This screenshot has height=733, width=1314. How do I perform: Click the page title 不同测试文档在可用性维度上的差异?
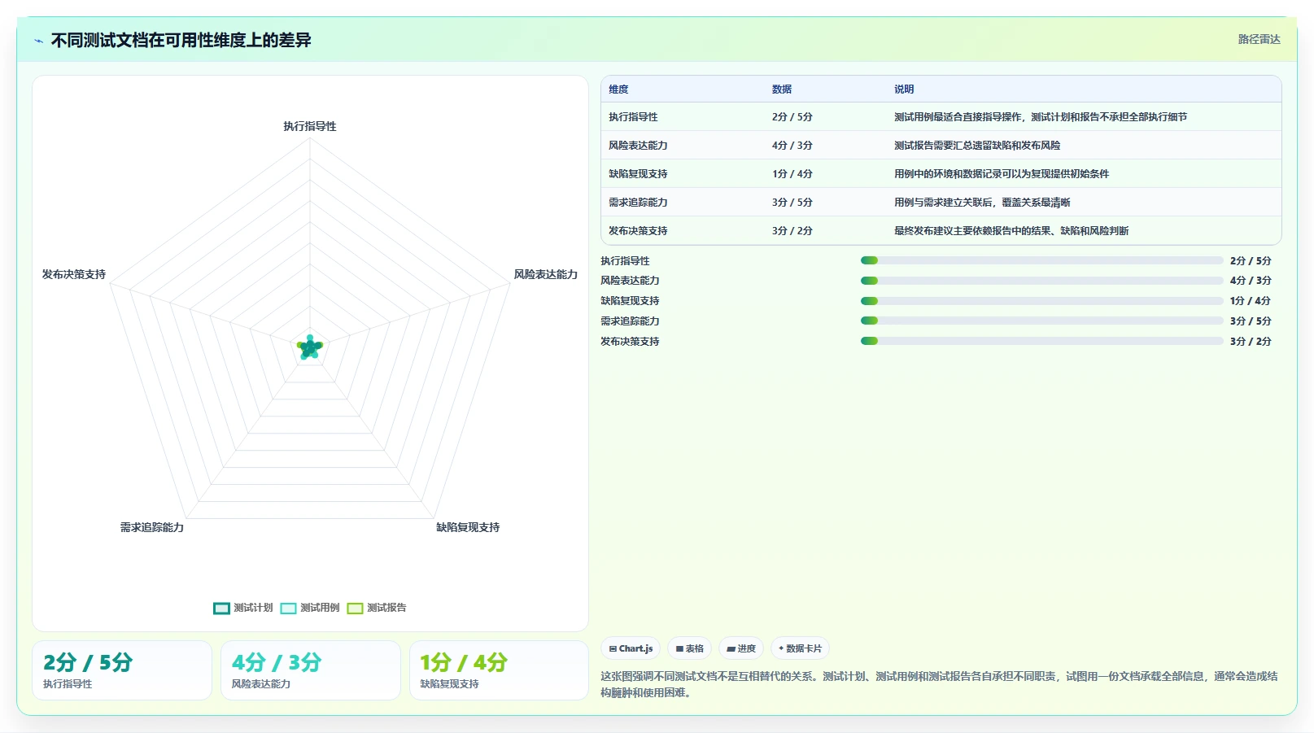click(181, 41)
